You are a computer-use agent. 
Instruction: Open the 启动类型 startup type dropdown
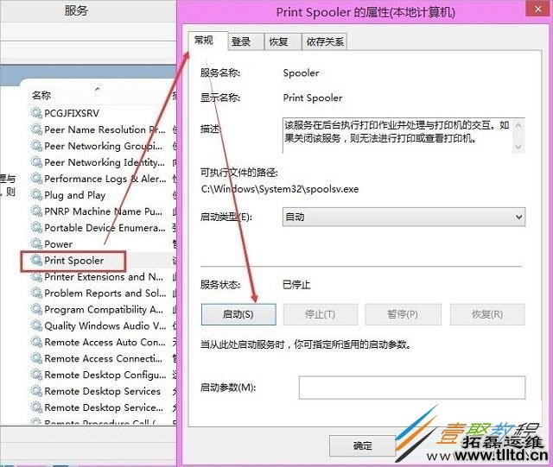point(404,217)
